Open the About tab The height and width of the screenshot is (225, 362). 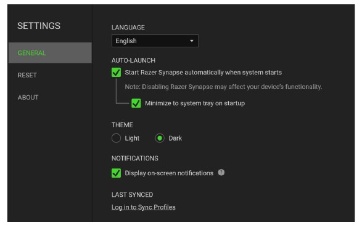coord(28,97)
